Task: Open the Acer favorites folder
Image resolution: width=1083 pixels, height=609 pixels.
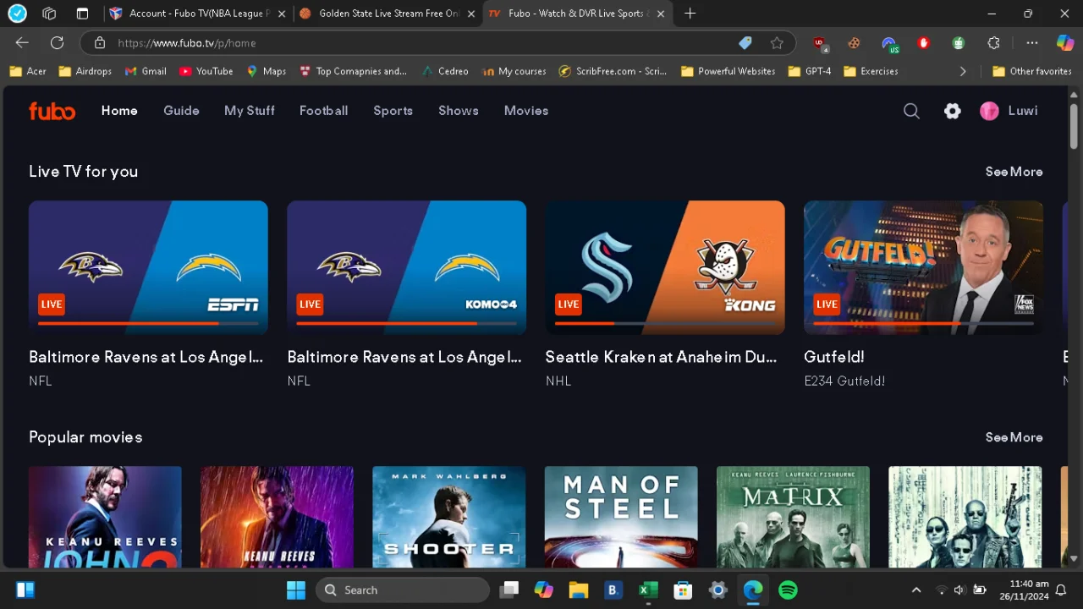Action: (28, 72)
